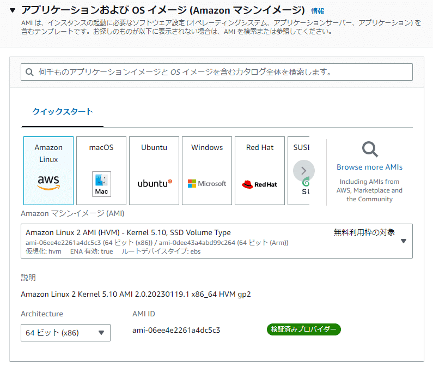
Task: Click the AMI selector dropdown arrow
Action: pyautogui.click(x=404, y=241)
